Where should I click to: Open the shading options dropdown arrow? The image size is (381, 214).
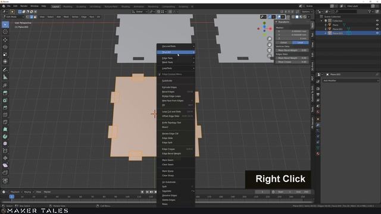tap(308, 17)
